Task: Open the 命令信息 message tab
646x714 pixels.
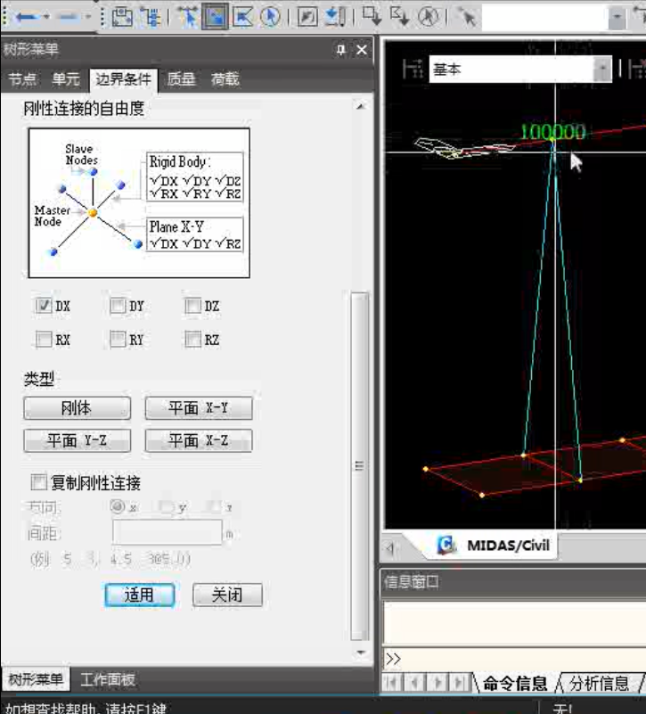Action: point(515,683)
